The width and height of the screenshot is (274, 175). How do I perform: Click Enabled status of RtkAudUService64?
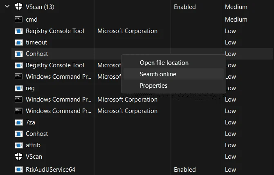[x=185, y=170]
